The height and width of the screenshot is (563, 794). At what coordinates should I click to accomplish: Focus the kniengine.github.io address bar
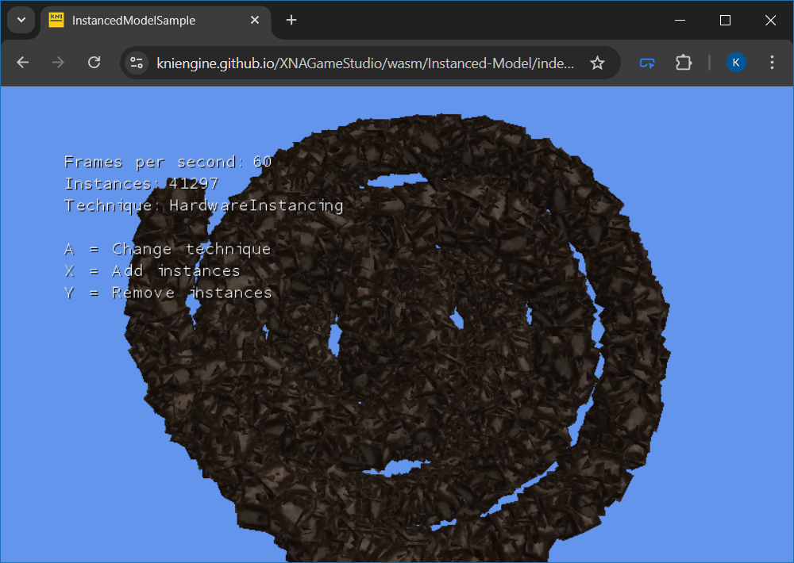point(365,63)
